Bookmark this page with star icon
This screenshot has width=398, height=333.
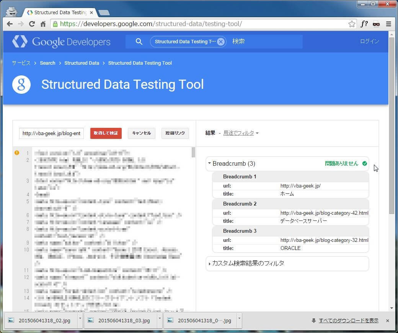[x=352, y=24]
